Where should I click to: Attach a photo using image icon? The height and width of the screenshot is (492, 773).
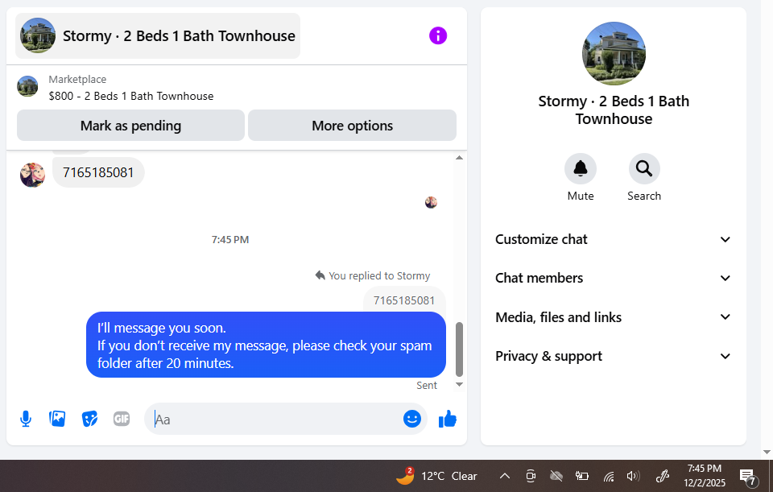[x=57, y=419]
